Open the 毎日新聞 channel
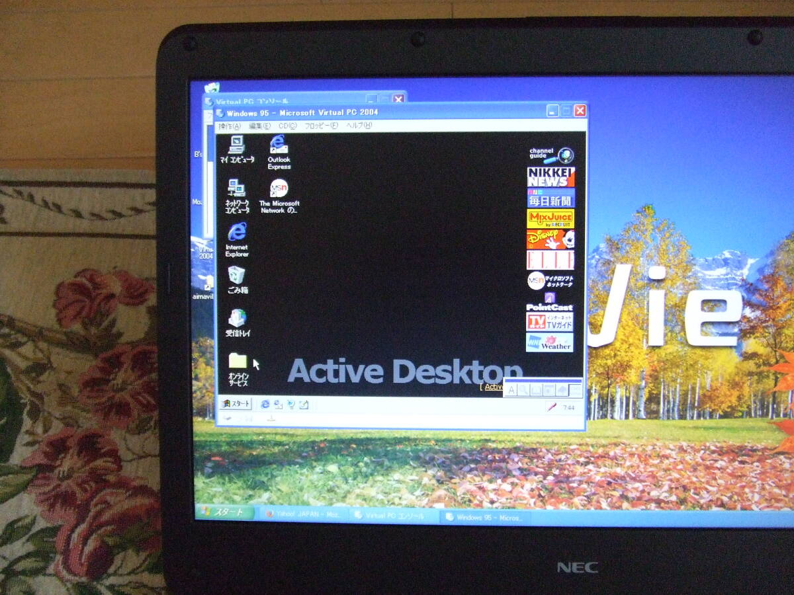Image resolution: width=794 pixels, height=595 pixels. (x=551, y=198)
